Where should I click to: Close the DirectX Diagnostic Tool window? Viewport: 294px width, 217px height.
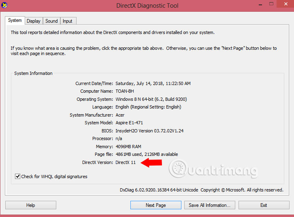pyautogui.click(x=285, y=4)
